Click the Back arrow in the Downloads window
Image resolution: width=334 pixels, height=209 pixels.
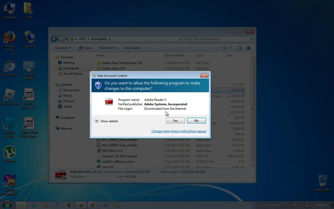tap(54, 39)
